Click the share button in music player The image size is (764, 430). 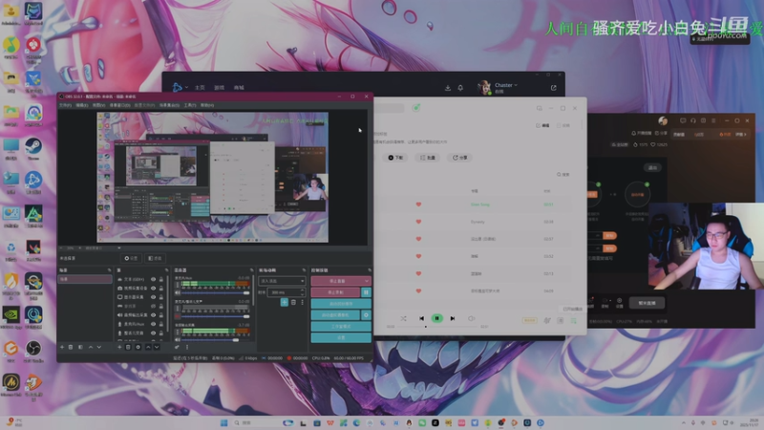click(x=459, y=158)
